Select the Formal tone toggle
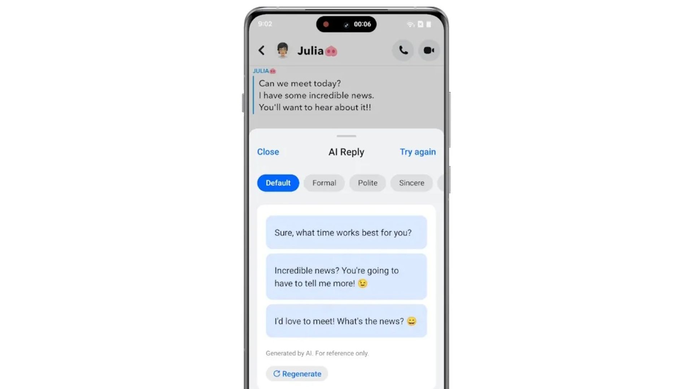This screenshot has width=693, height=389. coord(324,183)
